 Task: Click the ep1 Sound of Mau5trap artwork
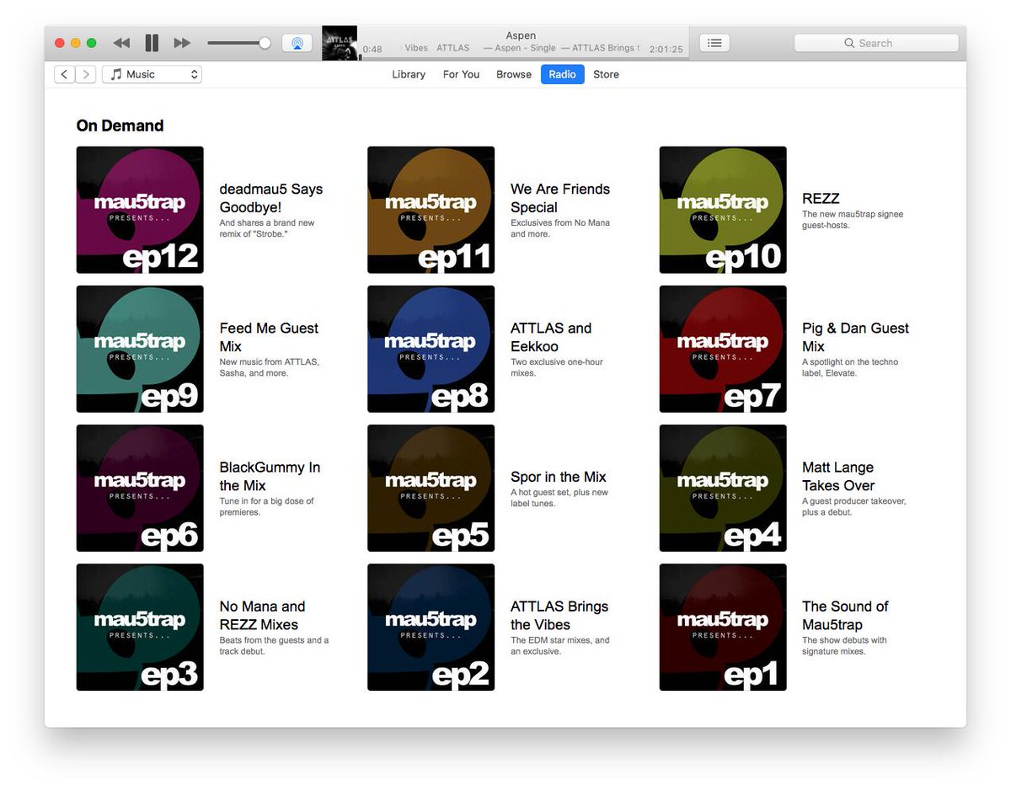click(722, 627)
